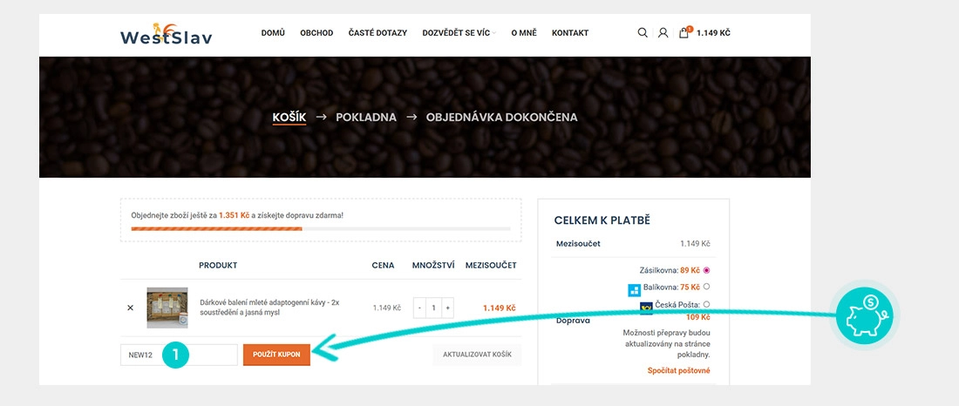Open Časté dotazy menu item
This screenshot has height=406, width=959.
pyautogui.click(x=377, y=33)
